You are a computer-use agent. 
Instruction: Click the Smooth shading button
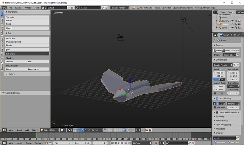point(16,61)
